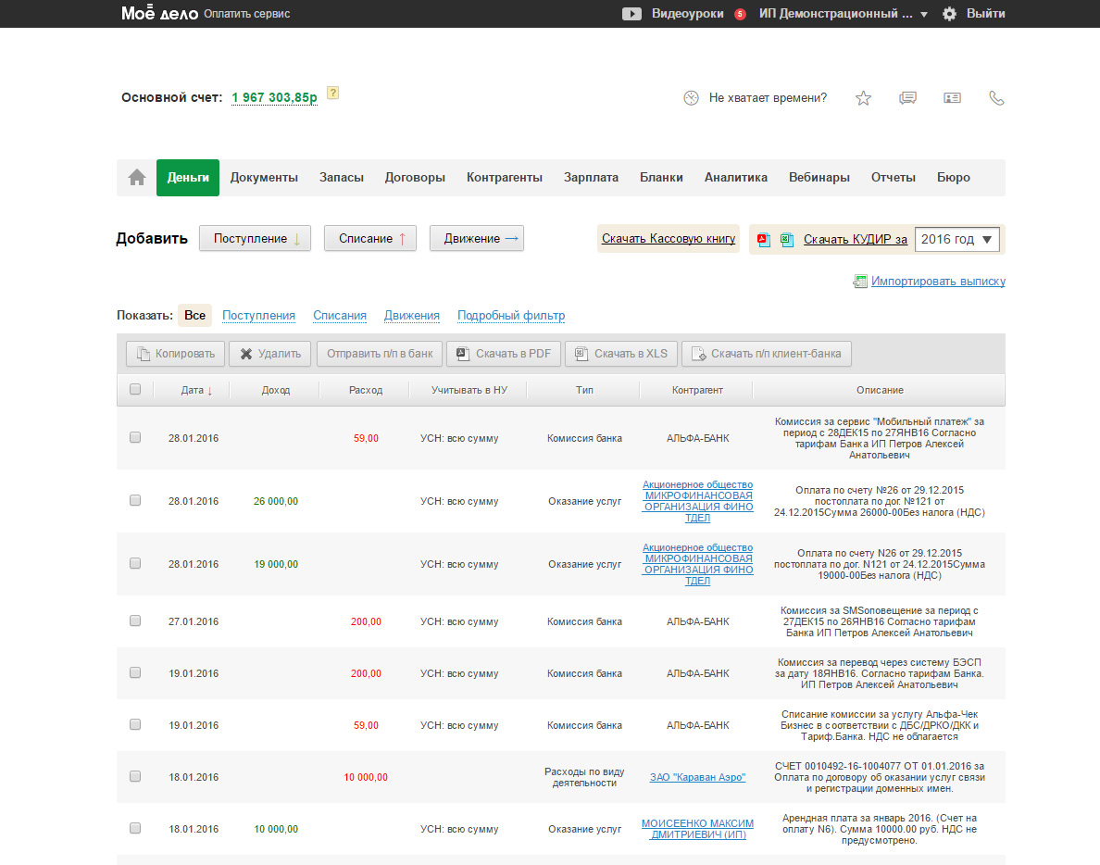
Task: Click the Поступление add button
Action: [x=256, y=239]
